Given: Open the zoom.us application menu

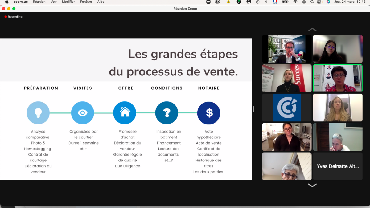Looking at the screenshot, I should 21,2.
